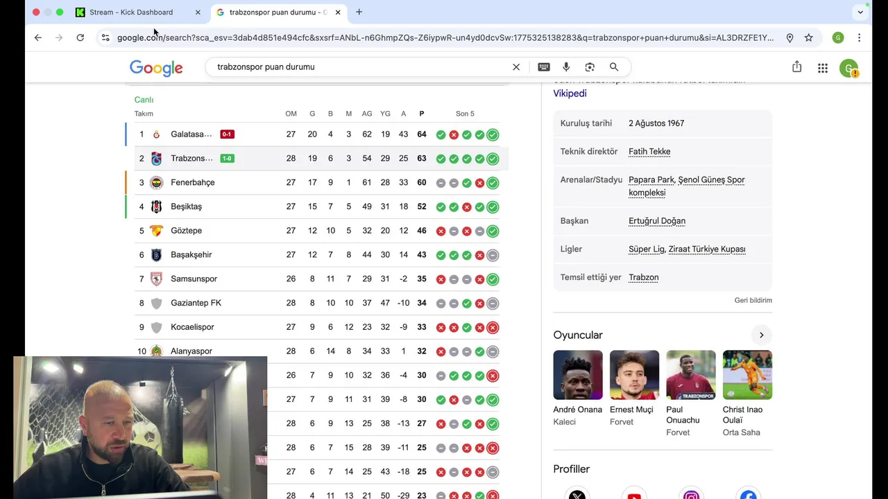Click the location pin icon in address bar
This screenshot has height=499, width=888.
789,38
